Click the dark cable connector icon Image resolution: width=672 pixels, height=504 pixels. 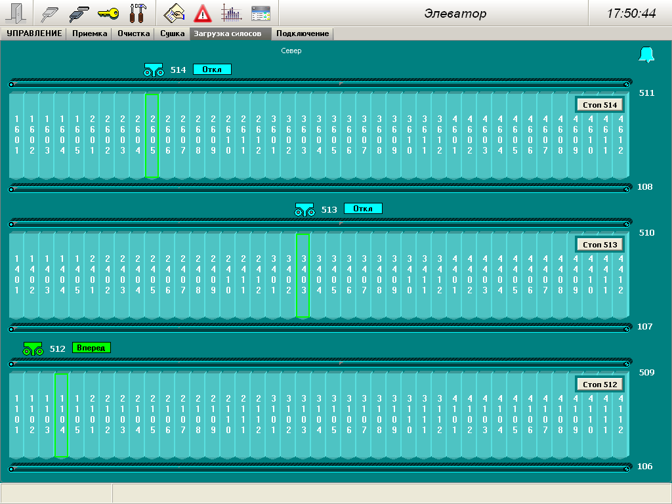coord(79,13)
